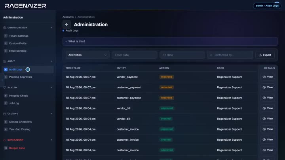Click the number 3 badge for Email Sending
Image resolution: width=285 pixels, height=160 pixels.
tap(6, 51)
